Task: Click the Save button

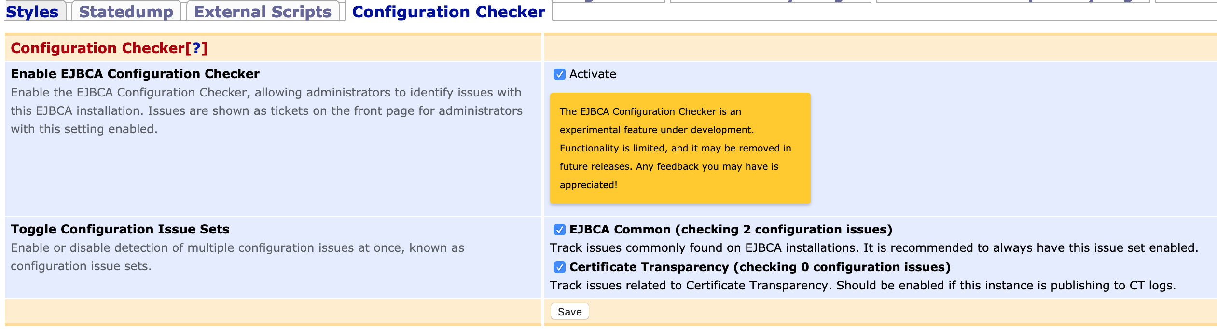Action: tap(569, 311)
